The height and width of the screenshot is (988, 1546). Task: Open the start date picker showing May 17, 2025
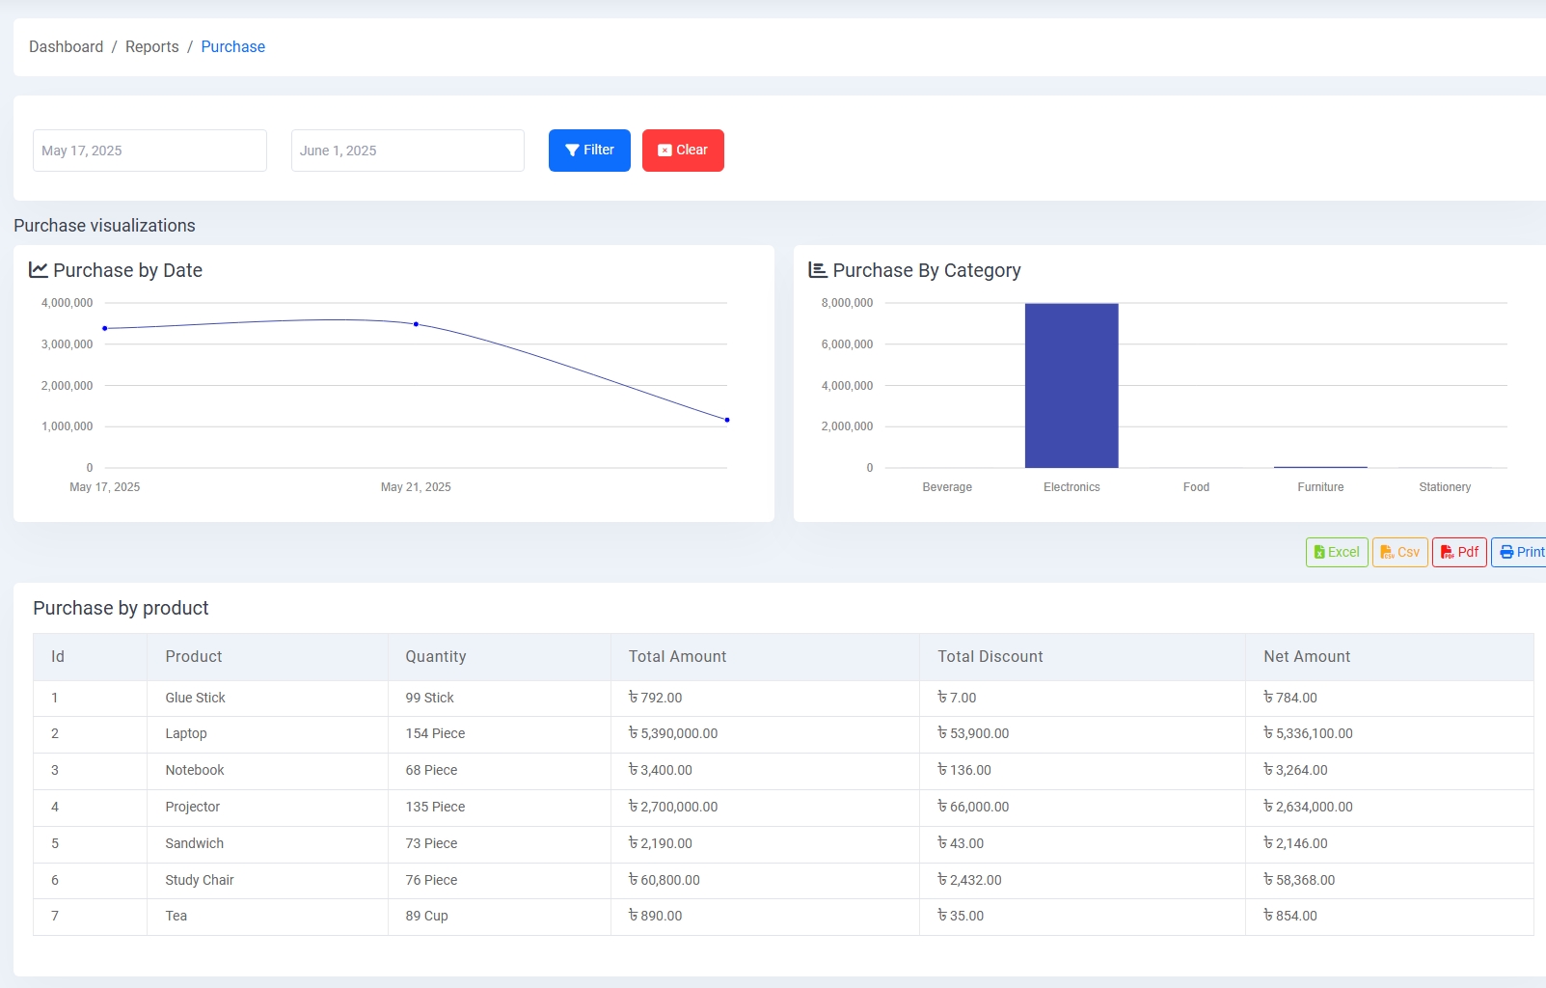click(149, 150)
